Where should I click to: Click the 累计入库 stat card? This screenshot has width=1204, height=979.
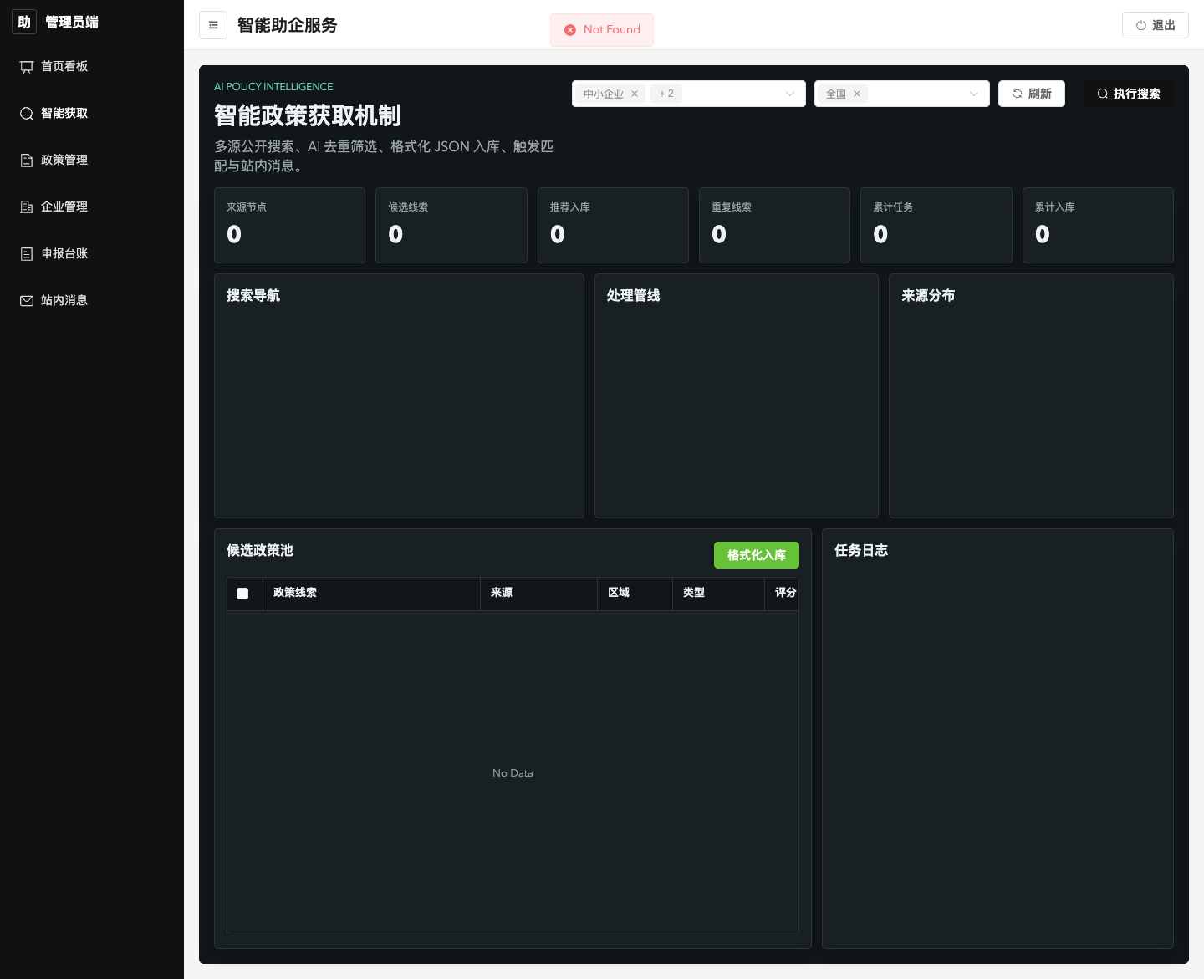1098,226
